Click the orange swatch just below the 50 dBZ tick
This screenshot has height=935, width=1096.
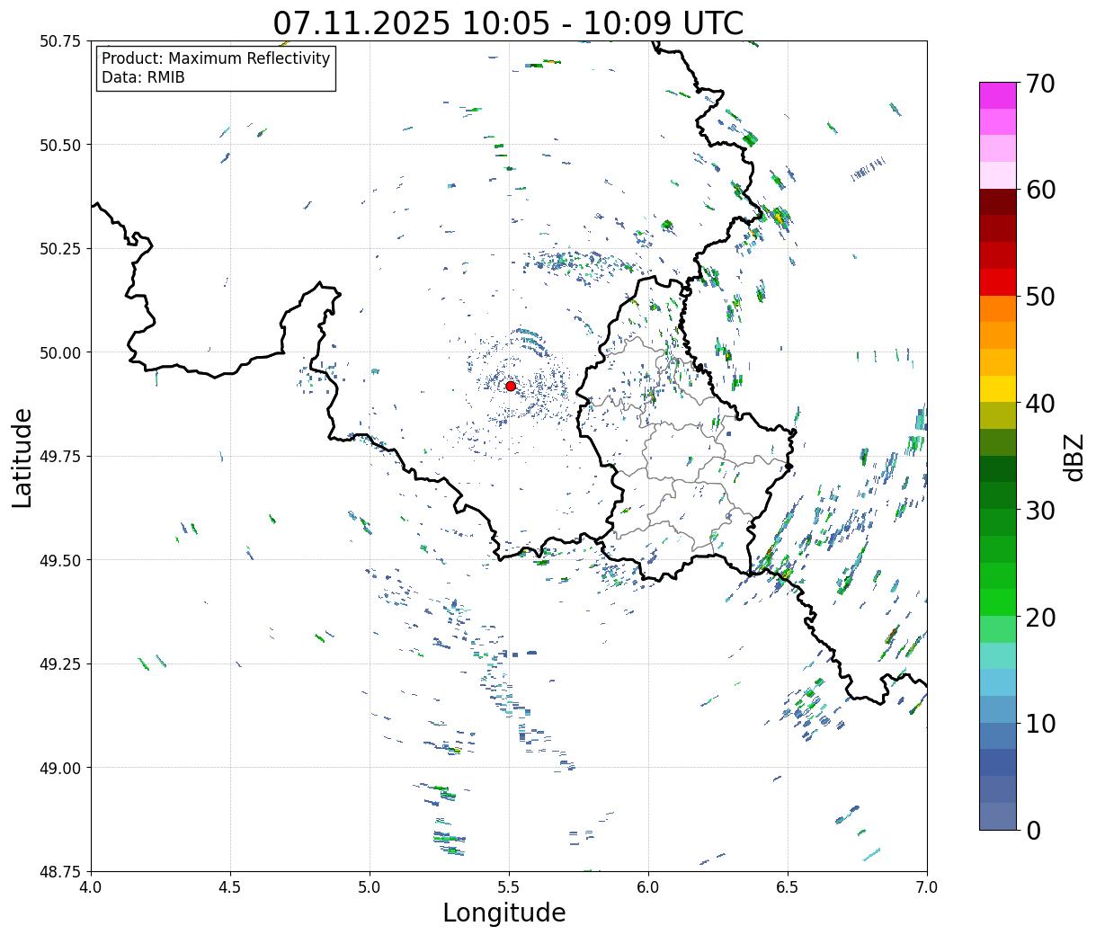click(x=998, y=309)
